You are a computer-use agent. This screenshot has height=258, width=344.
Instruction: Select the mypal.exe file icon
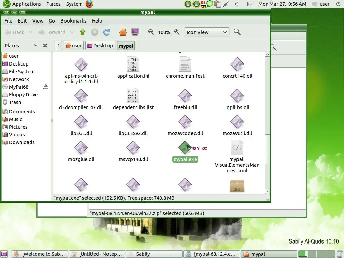point(185,147)
